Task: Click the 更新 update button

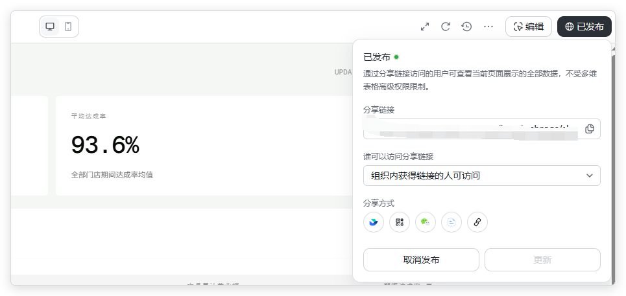Action: (x=542, y=260)
